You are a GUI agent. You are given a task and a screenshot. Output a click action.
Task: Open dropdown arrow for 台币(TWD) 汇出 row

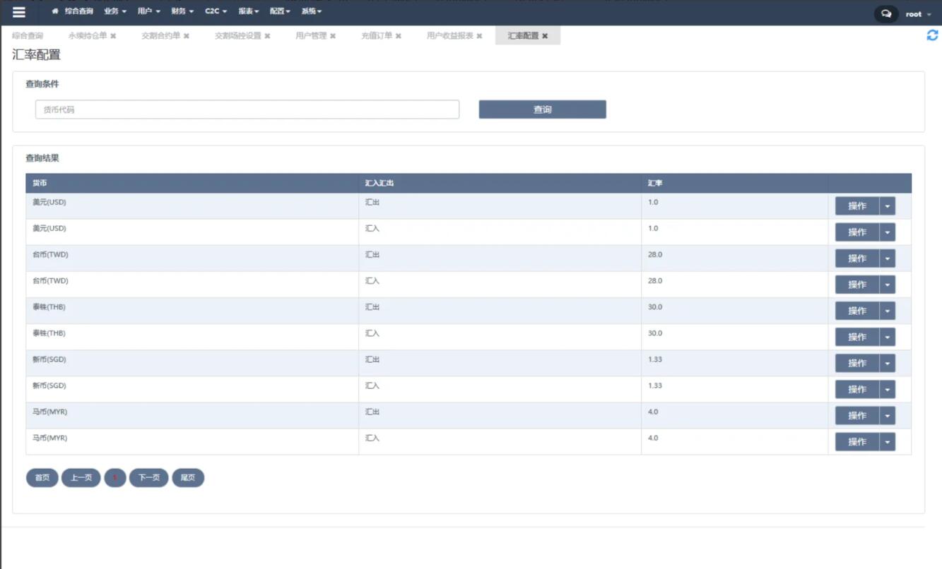(888, 258)
